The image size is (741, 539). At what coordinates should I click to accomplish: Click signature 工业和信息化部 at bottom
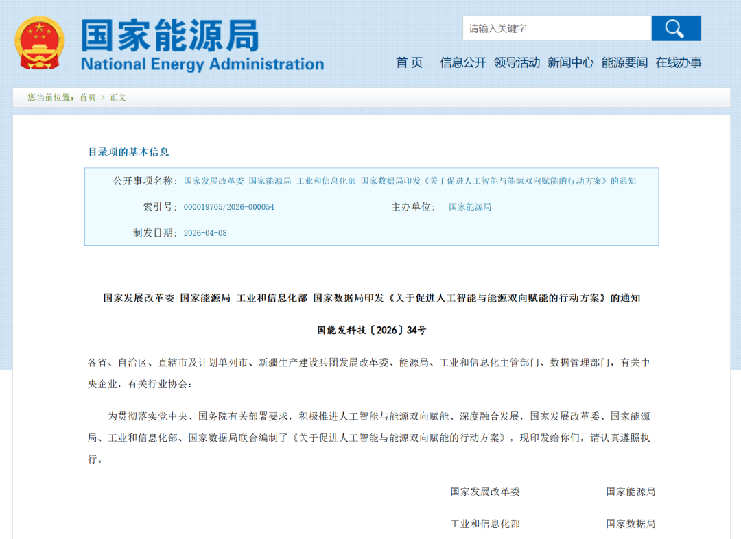tap(485, 524)
